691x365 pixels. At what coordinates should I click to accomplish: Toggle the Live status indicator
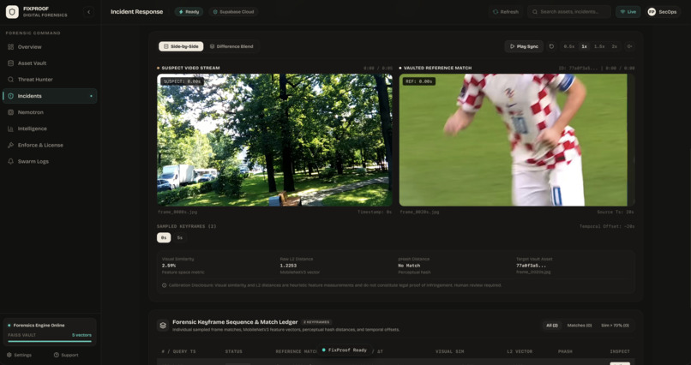tap(628, 12)
